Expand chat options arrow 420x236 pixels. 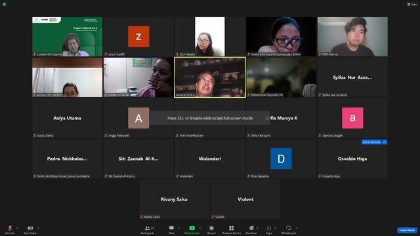point(178,228)
